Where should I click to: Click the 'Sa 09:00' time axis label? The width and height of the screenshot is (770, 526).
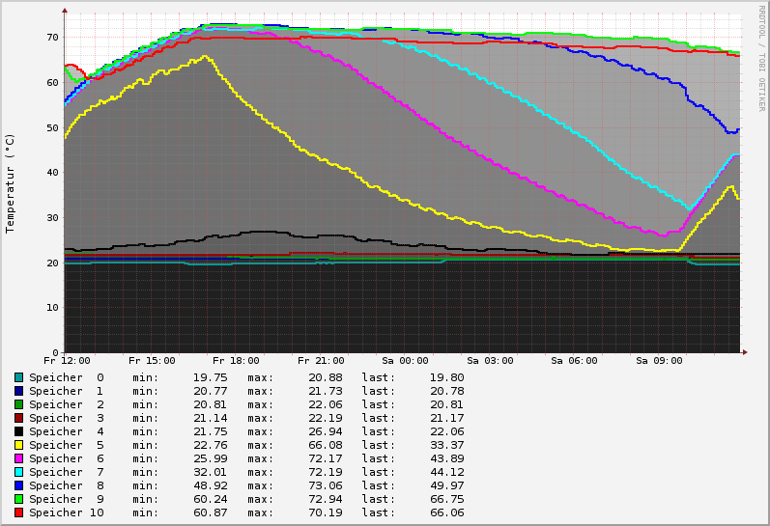click(x=659, y=361)
